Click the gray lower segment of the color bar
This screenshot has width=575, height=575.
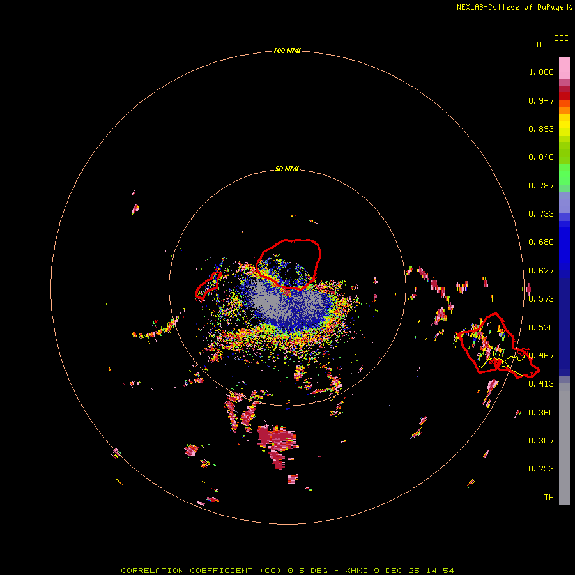pyautogui.click(x=564, y=444)
